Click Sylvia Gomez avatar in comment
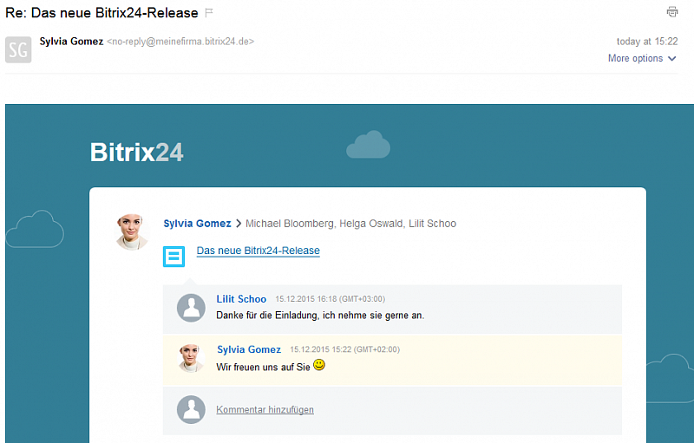Screen dimensions: 694x443 point(191,358)
